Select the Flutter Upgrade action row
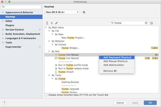Viewport: 161px width, 107px height. 102,89
